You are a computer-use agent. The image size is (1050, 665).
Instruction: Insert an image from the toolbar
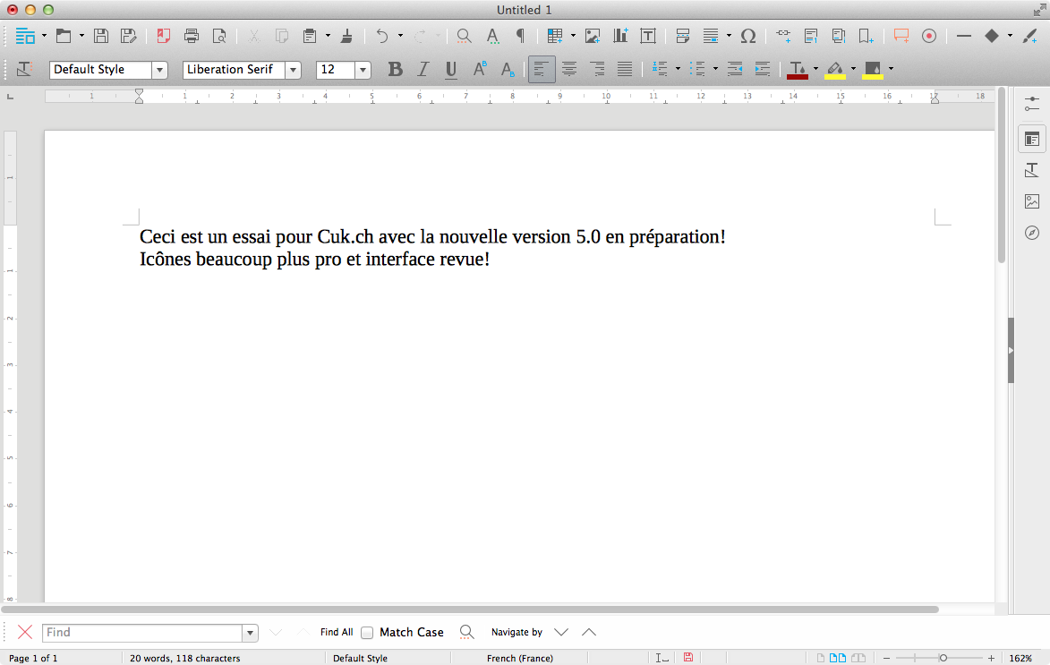(x=593, y=36)
